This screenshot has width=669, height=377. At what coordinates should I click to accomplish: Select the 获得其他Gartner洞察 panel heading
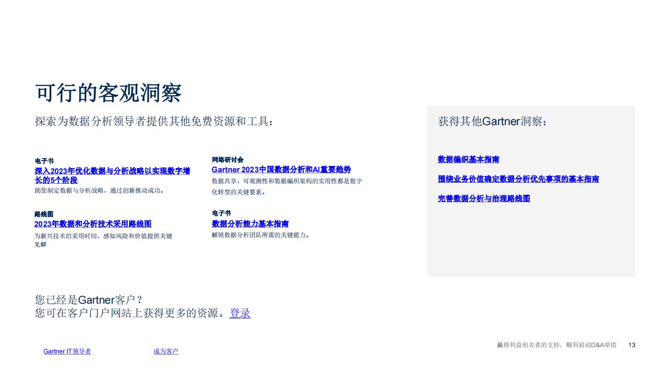point(493,121)
